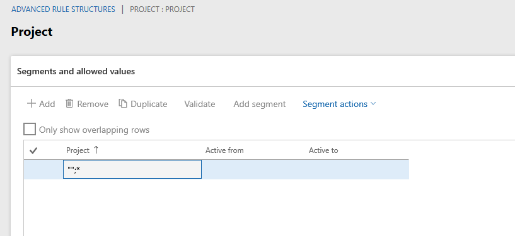This screenshot has width=515, height=236.
Task: Click the PROJECT : PROJECT breadcrumb text
Action: point(162,9)
